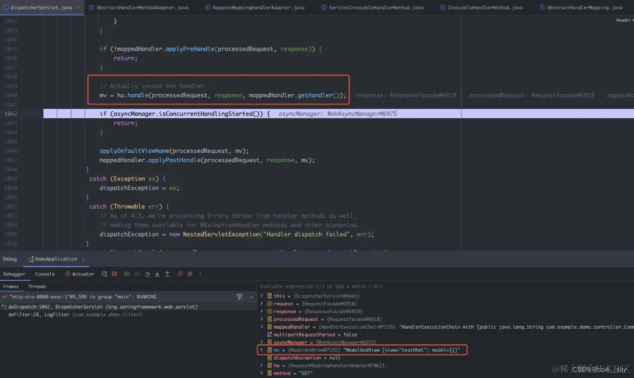Open the View Breakpoints dialog
Screen dimensions: 634x378
[x=180, y=274]
